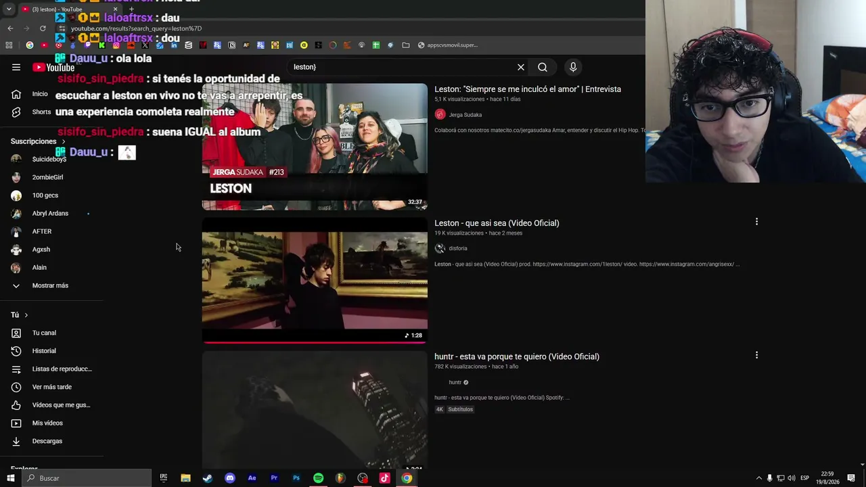Open After Effects from taskbar

pos(252,478)
